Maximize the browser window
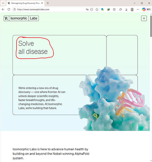152x162 pixels. point(142,3)
